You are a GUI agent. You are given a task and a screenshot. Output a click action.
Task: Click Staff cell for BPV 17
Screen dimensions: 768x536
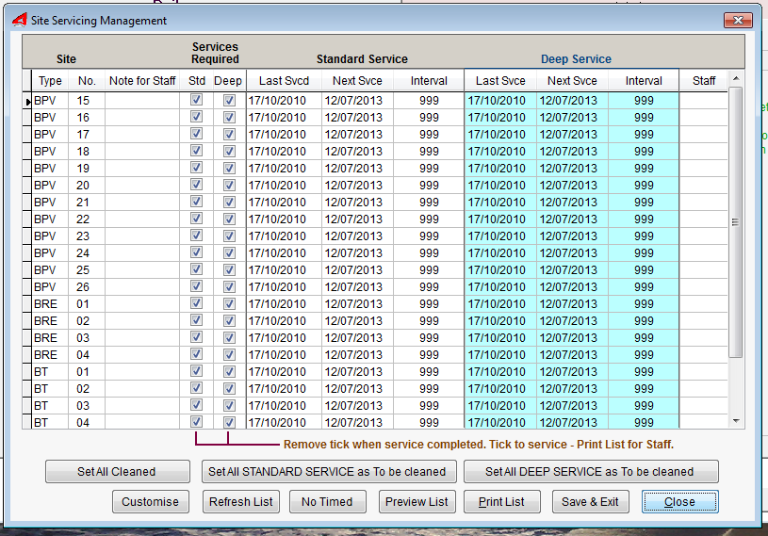click(x=704, y=134)
